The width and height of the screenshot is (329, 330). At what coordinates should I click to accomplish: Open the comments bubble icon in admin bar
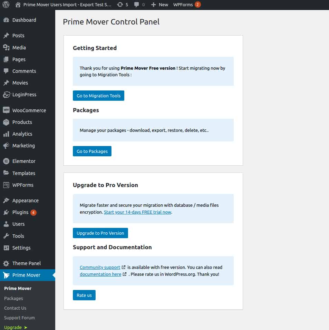tap(136, 4)
